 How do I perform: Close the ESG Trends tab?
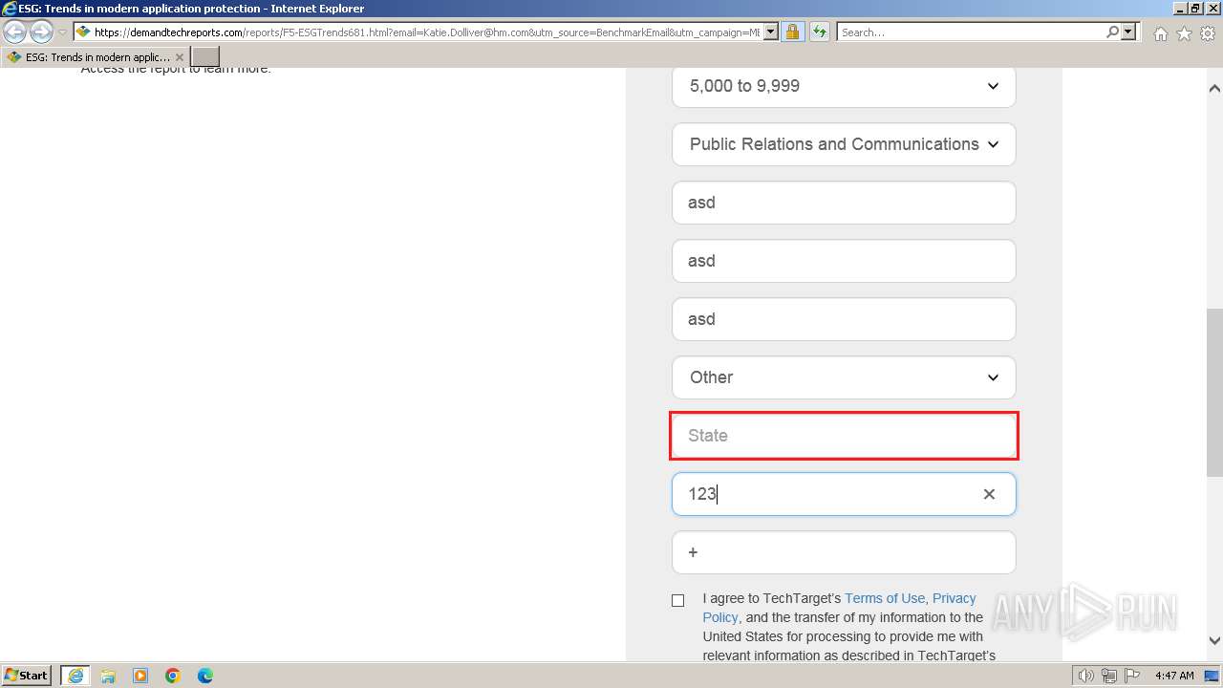(180, 57)
